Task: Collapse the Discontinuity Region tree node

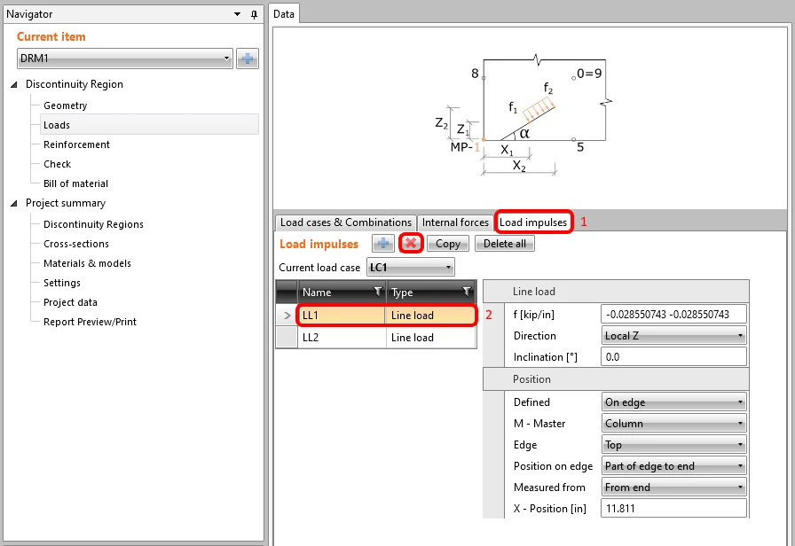Action: (x=14, y=84)
